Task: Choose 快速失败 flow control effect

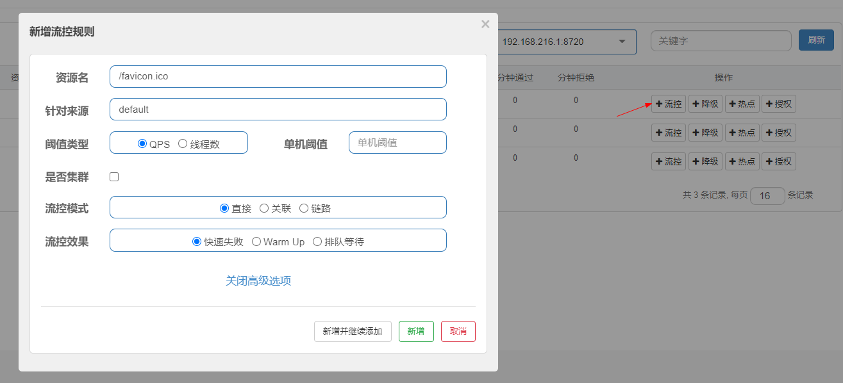Action: [197, 241]
